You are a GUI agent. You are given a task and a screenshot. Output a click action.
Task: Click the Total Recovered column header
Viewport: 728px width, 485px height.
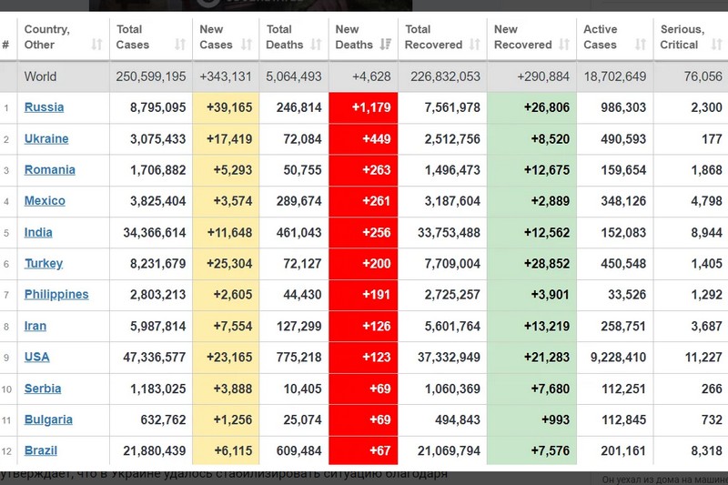442,39
